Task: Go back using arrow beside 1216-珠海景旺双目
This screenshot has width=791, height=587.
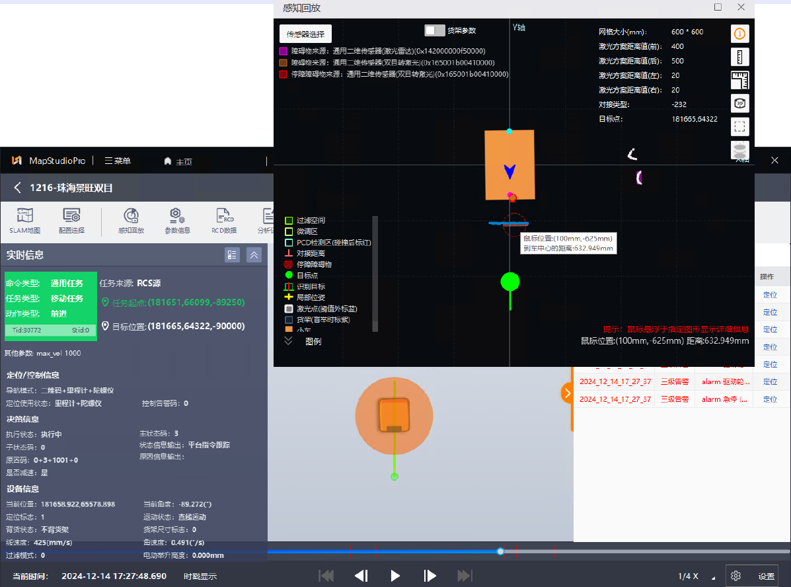Action: [17, 188]
